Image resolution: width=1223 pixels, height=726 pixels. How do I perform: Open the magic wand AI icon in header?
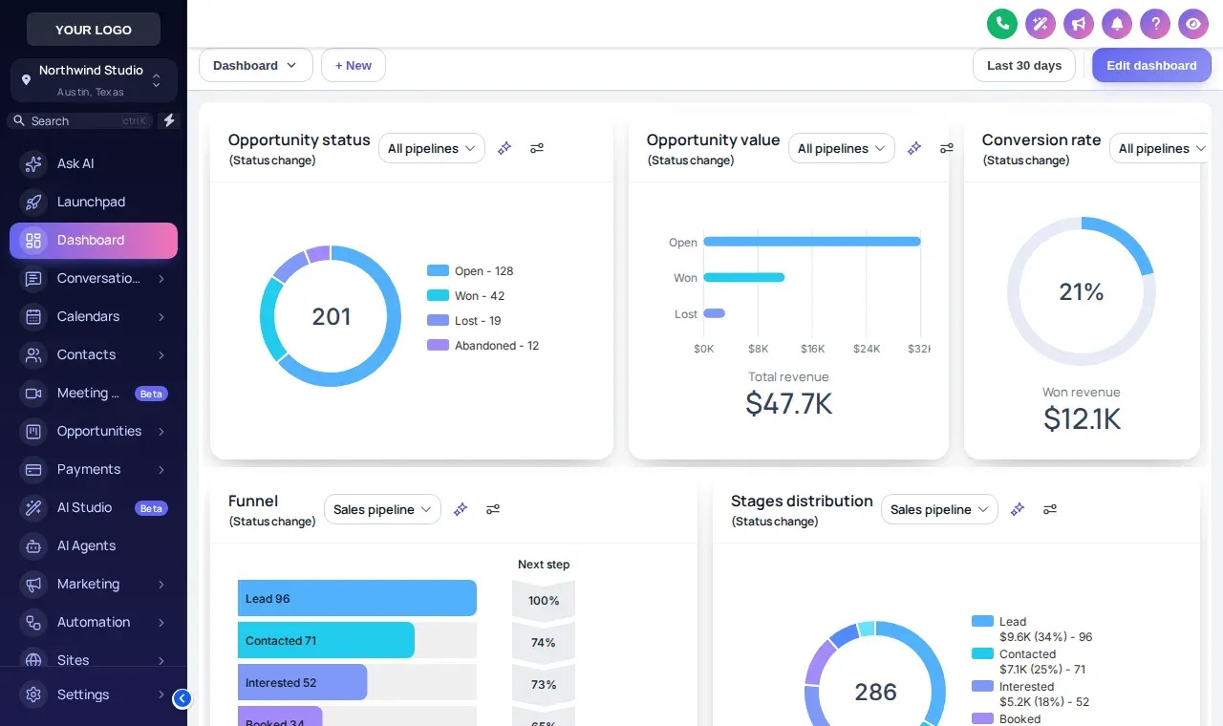coord(1041,24)
